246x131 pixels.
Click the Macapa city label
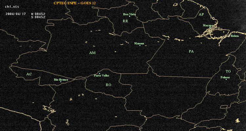tap(208, 25)
